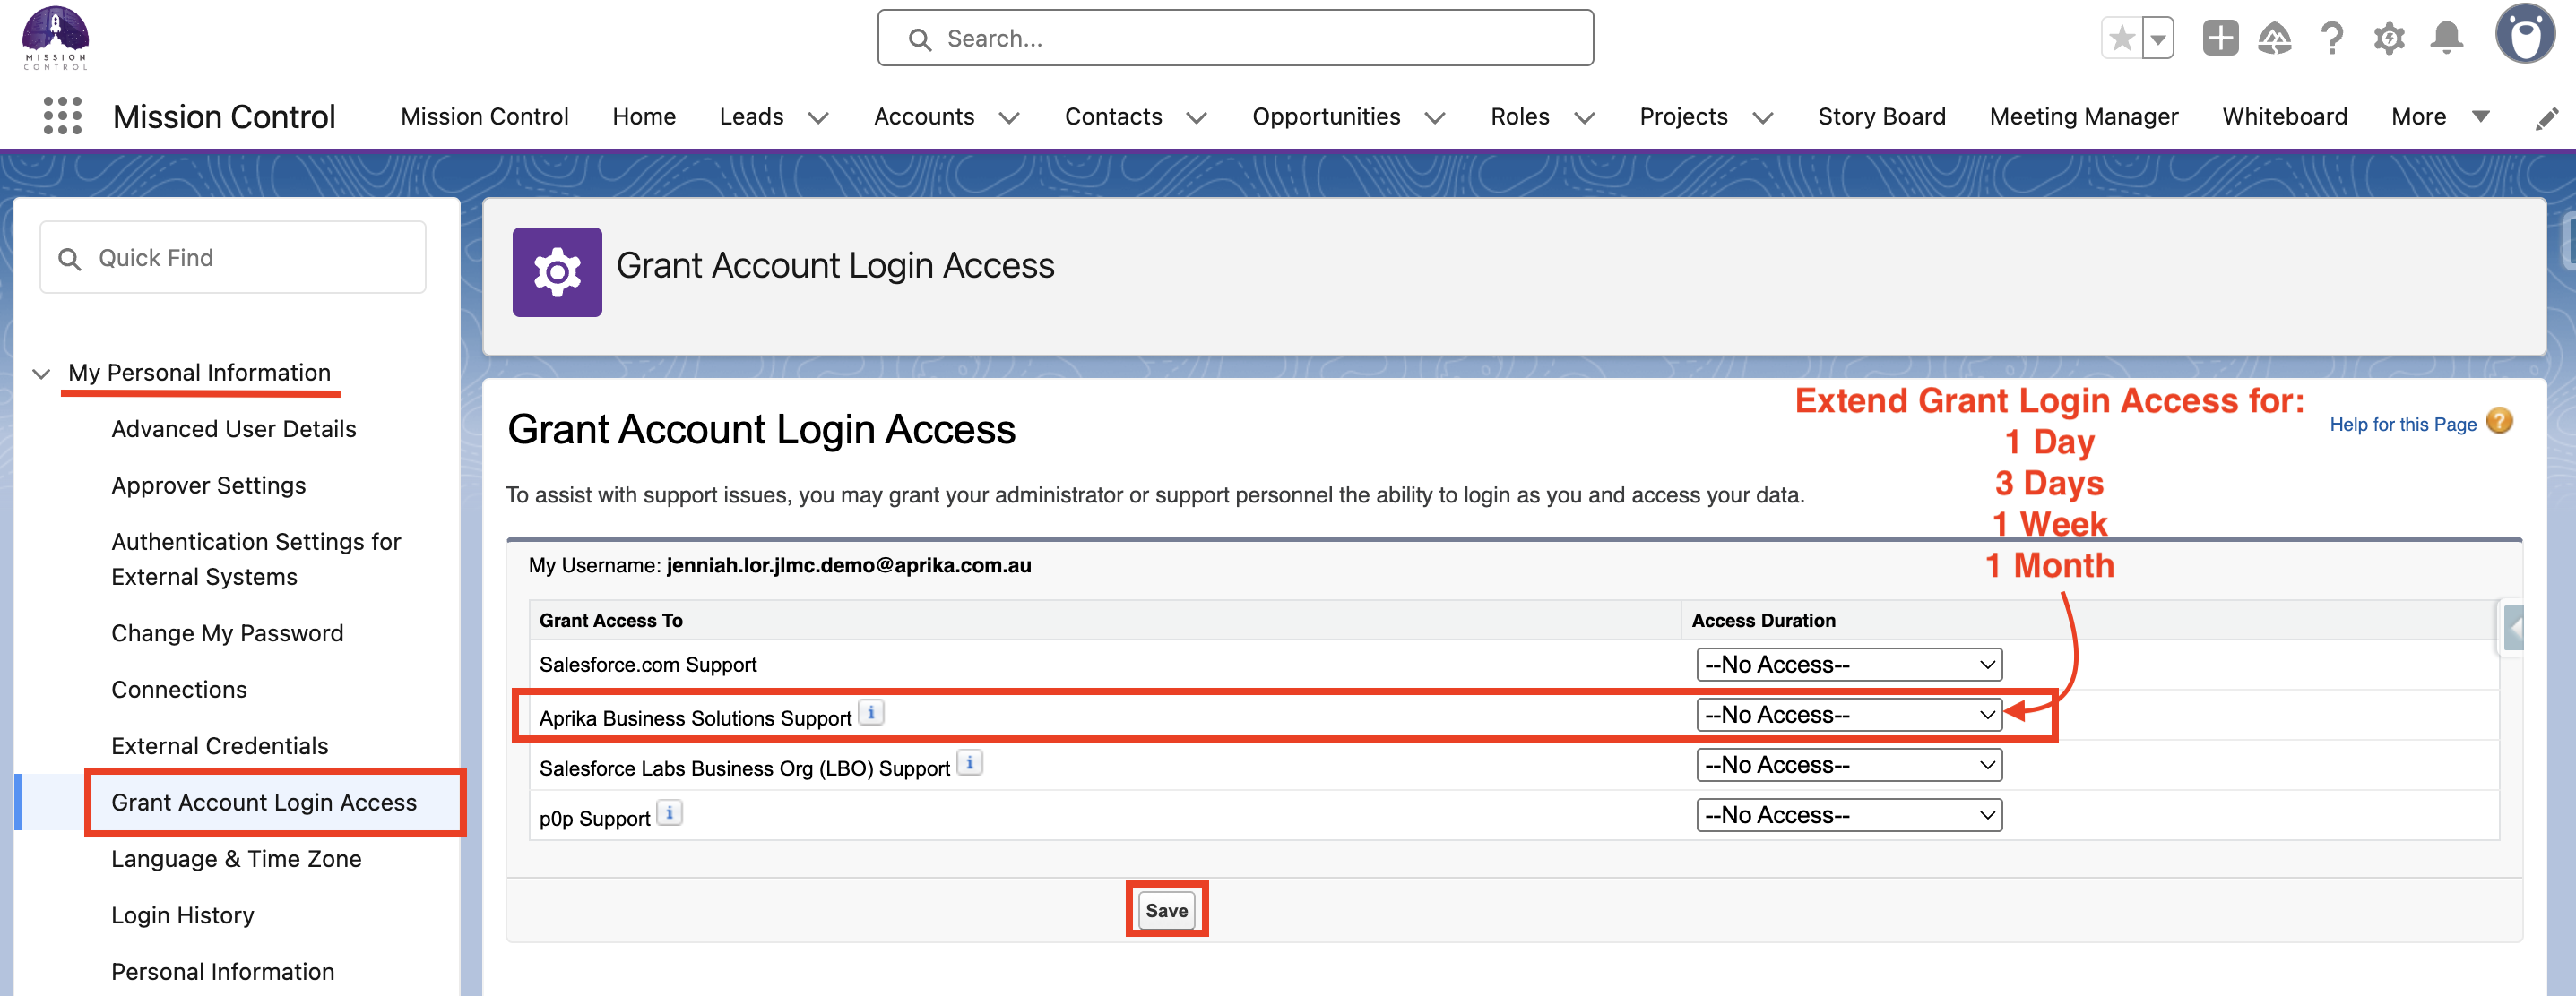Open the Help question mark icon

pyautogui.click(x=2332, y=39)
